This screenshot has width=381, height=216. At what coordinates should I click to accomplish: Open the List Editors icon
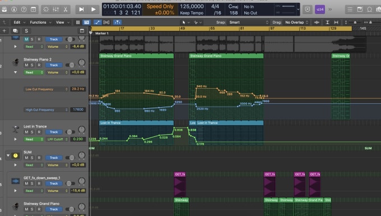click(x=350, y=9)
